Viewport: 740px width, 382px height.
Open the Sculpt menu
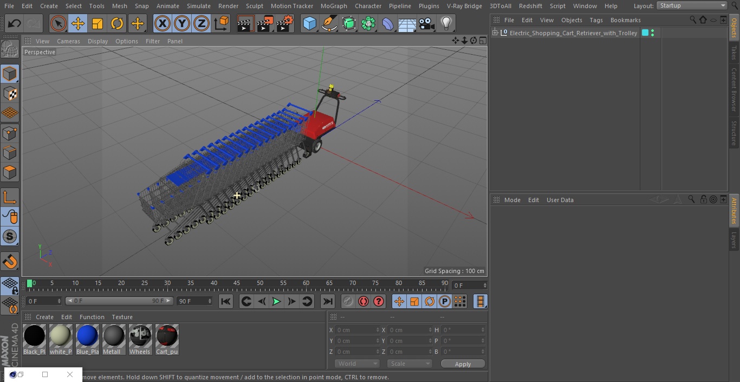(254, 6)
